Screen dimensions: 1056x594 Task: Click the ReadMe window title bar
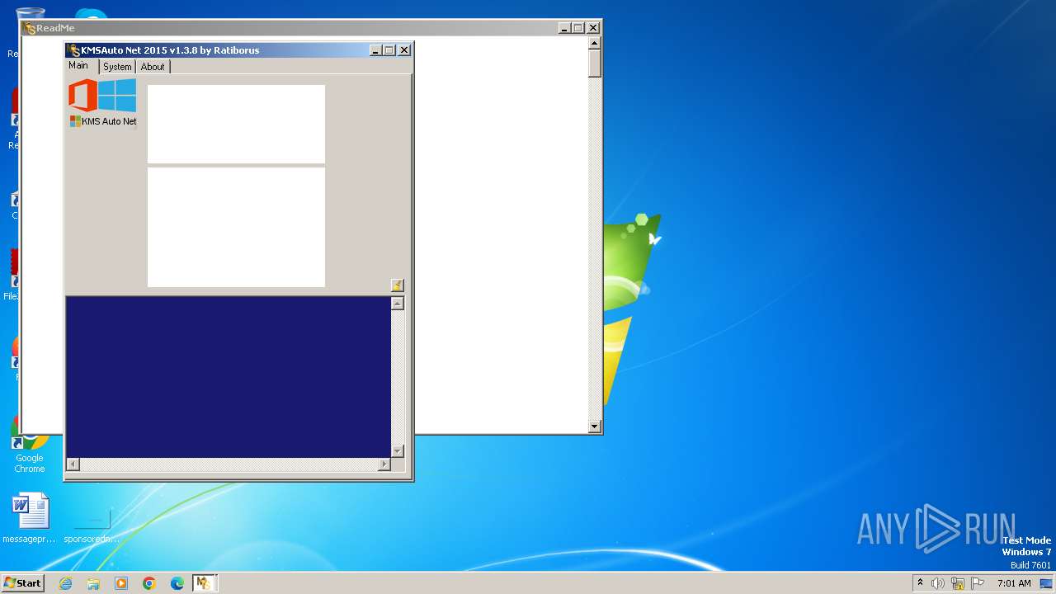[312, 28]
